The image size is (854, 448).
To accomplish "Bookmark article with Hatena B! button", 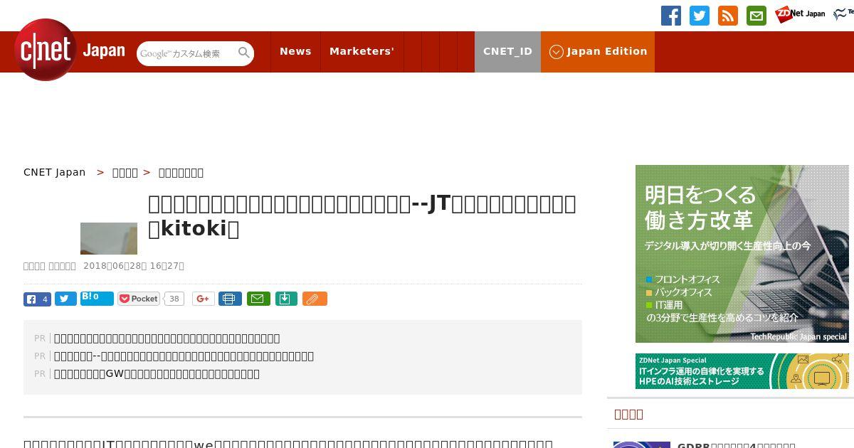I will coord(97,299).
